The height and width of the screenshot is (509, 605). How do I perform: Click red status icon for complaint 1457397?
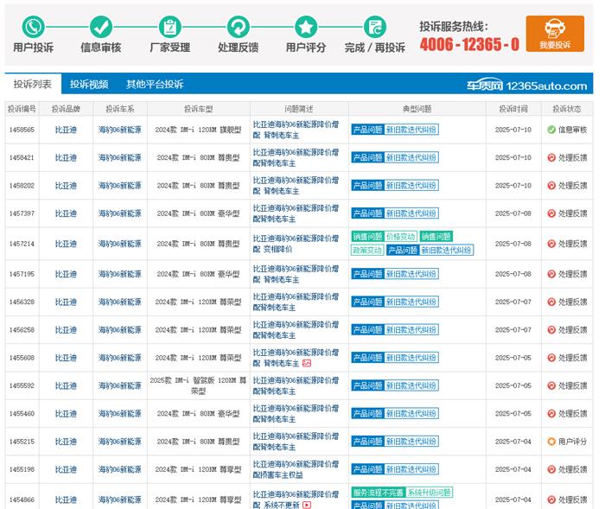pyautogui.click(x=551, y=213)
